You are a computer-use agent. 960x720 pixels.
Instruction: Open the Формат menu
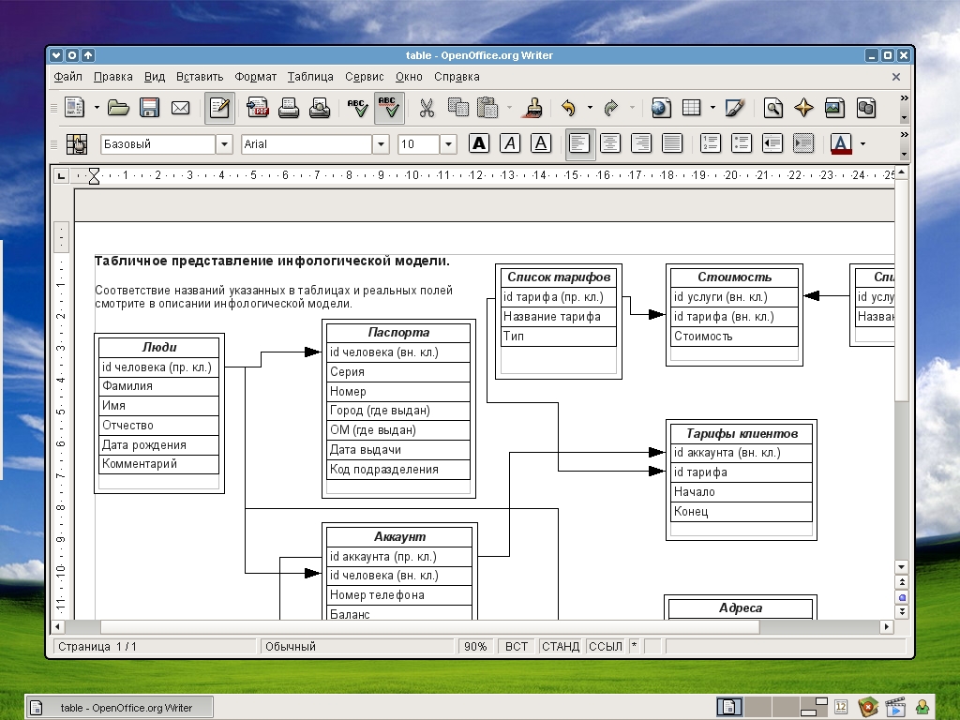255,77
